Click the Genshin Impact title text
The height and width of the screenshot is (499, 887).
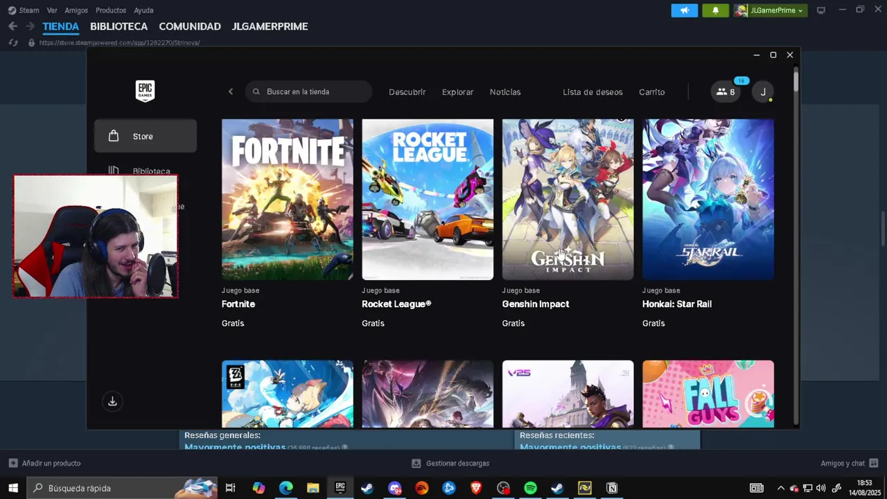click(536, 304)
